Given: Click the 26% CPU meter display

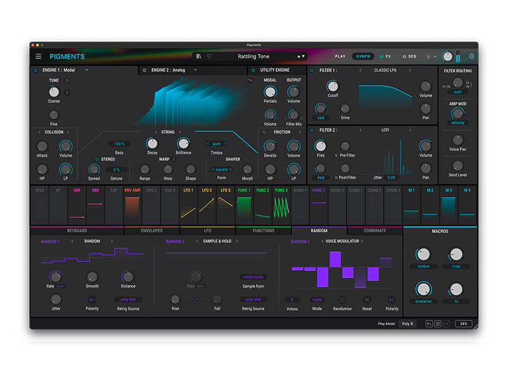Looking at the screenshot, I should 464,324.
